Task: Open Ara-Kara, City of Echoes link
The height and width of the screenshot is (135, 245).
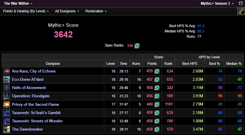Action: coord(34,71)
